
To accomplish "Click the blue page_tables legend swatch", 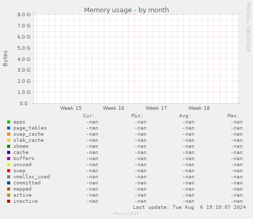I will coord(9,128).
